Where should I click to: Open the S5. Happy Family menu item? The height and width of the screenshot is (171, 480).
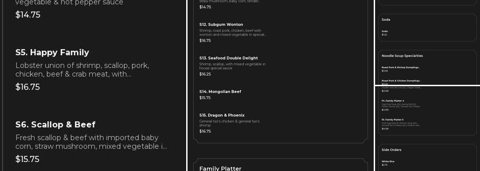click(x=52, y=53)
